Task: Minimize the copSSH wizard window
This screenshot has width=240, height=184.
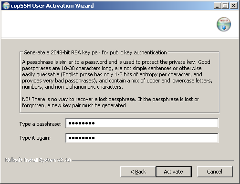Action: (x=217, y=6)
